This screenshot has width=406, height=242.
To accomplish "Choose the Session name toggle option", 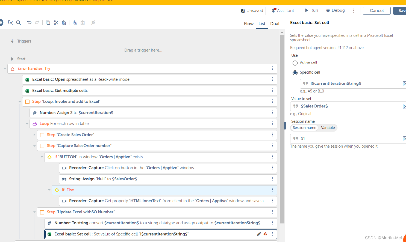I will 304,128.
